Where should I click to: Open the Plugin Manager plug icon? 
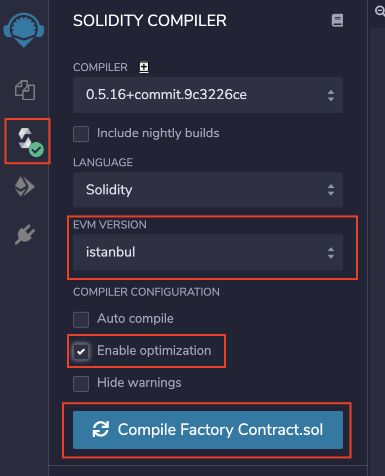point(25,234)
